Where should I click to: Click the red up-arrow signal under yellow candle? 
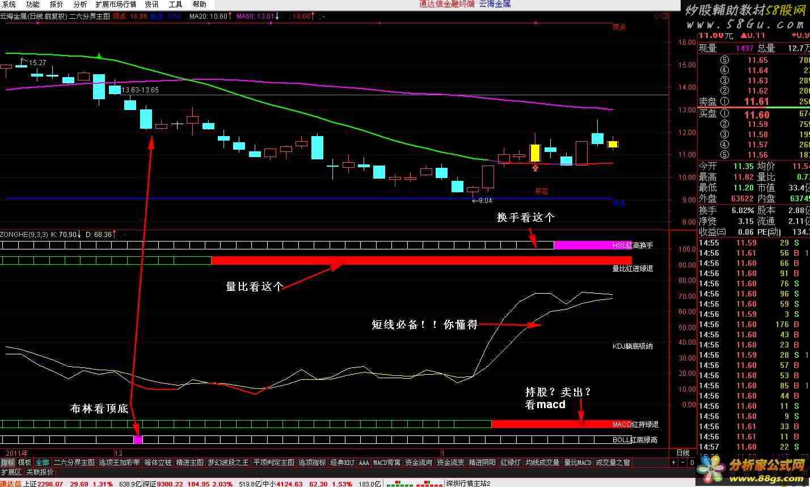pyautogui.click(x=535, y=167)
